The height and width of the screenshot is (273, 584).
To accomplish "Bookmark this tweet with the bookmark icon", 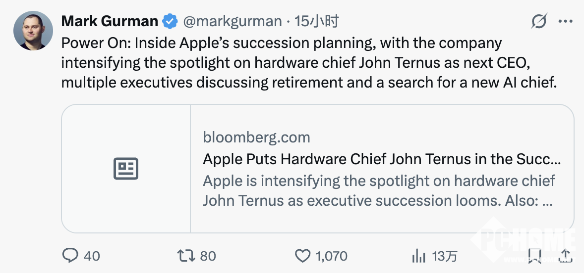I will 534,256.
